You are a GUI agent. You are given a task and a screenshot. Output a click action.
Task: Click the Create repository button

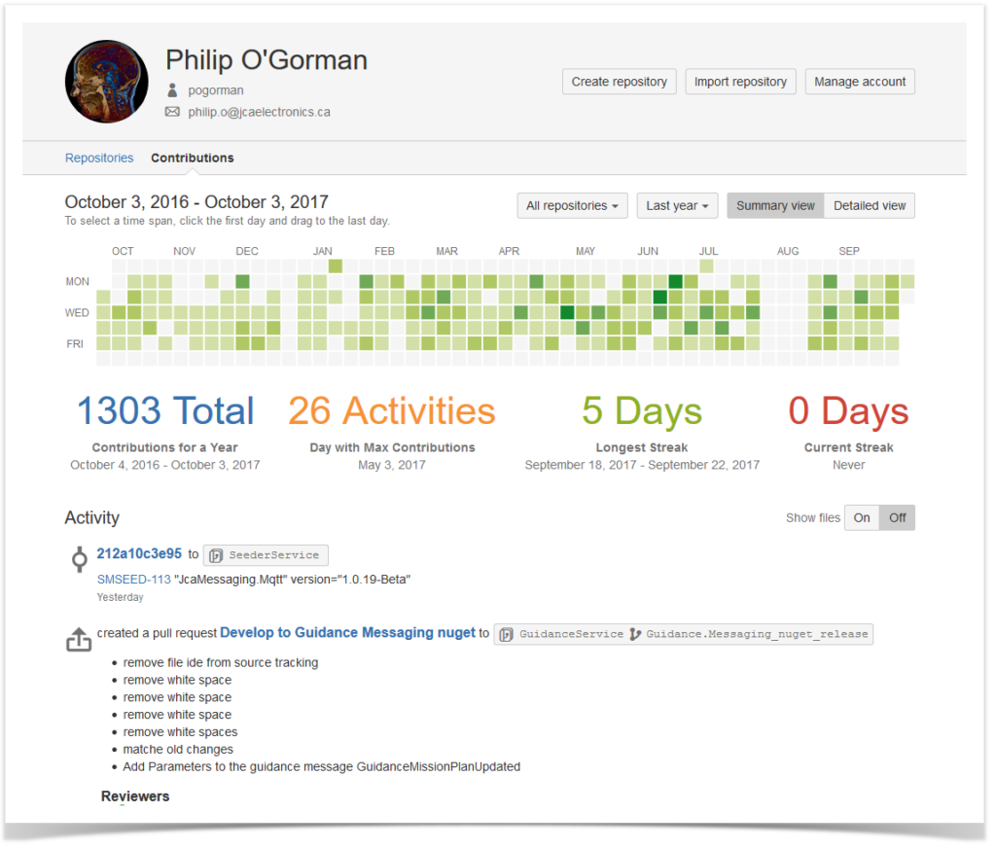coord(619,82)
